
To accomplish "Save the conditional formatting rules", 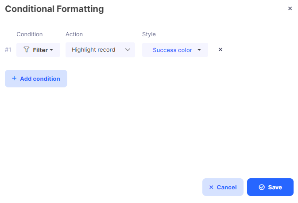I will 270,187.
